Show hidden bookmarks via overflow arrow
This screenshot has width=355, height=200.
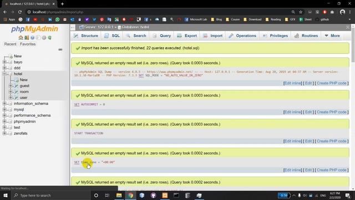pyautogui.click(x=349, y=19)
